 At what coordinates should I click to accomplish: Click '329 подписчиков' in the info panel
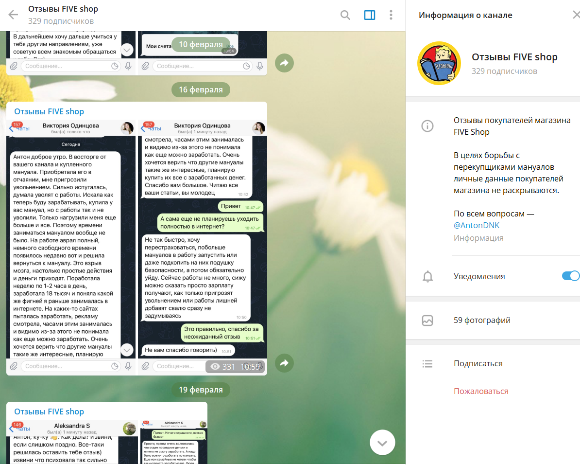(504, 71)
